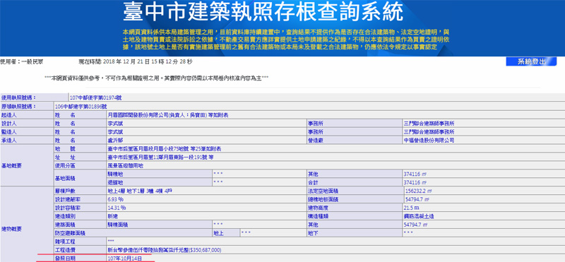The height and width of the screenshot is (262, 565).
Task: Select the supervisor name in the 監造人 row
Action: (x=115, y=132)
